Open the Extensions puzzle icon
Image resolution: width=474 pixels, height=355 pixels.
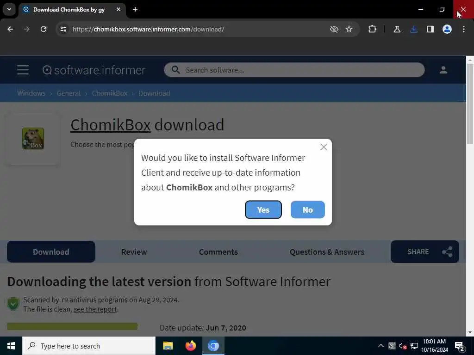tap(373, 29)
